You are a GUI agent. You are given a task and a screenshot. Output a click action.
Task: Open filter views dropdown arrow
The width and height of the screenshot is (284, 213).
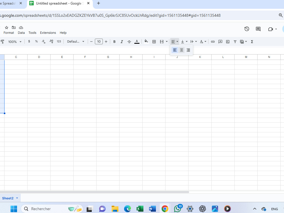coord(246,42)
